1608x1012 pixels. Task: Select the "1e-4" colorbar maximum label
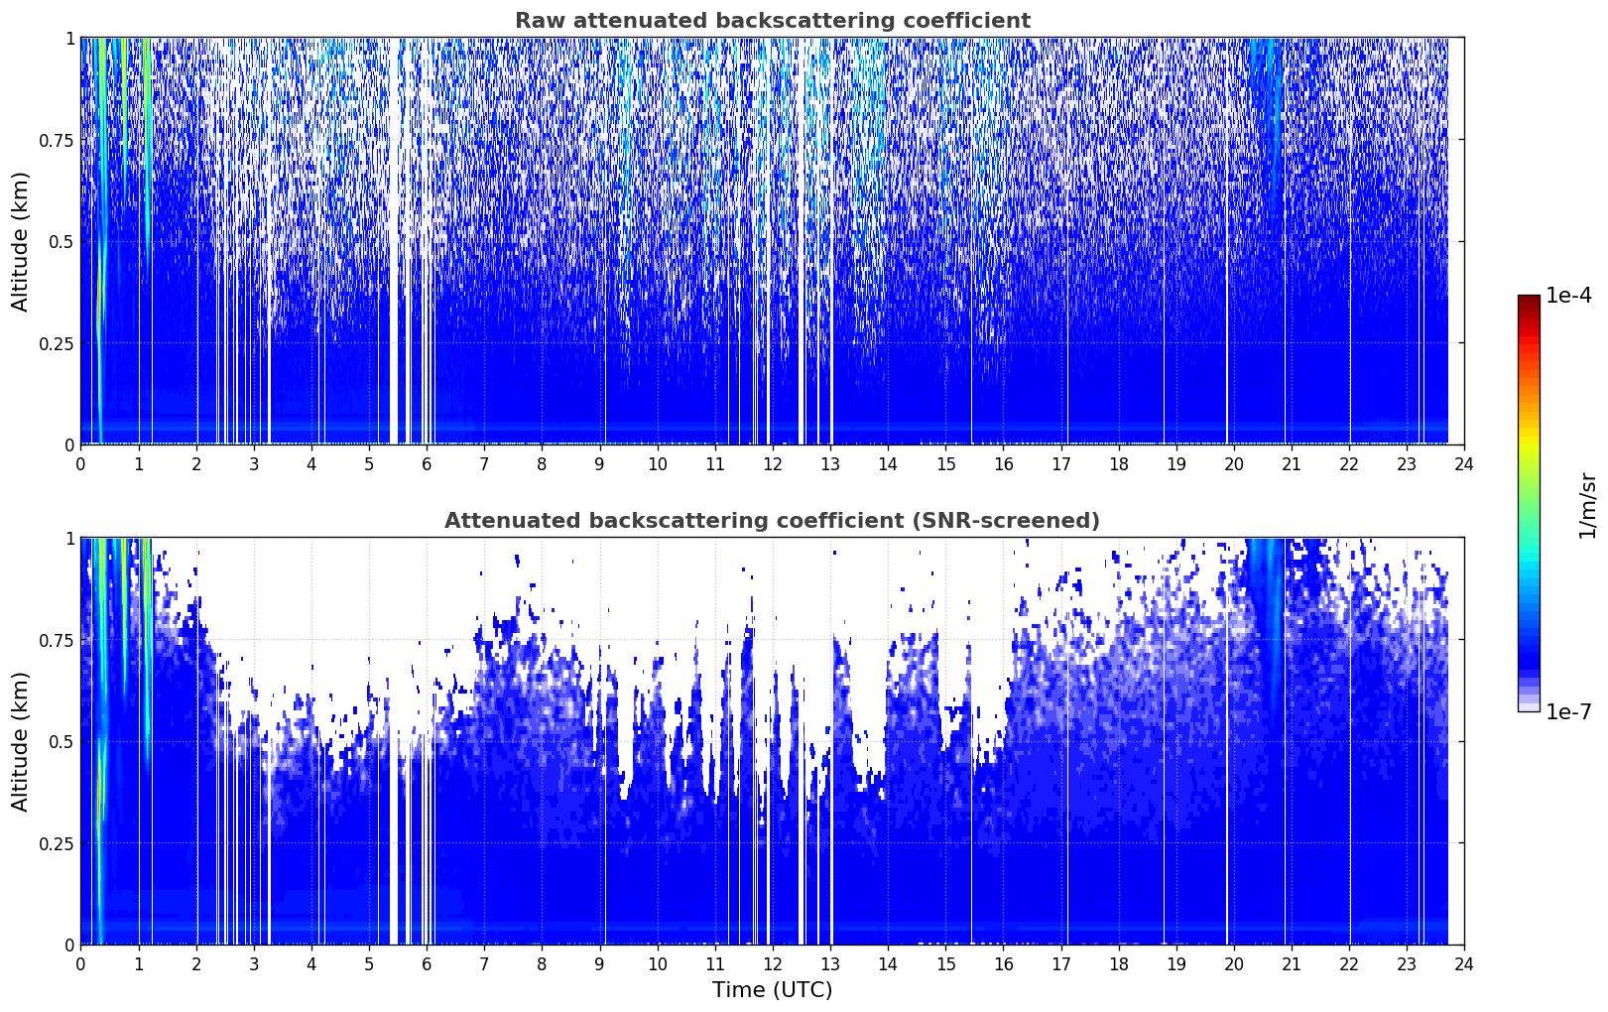click(x=1568, y=296)
